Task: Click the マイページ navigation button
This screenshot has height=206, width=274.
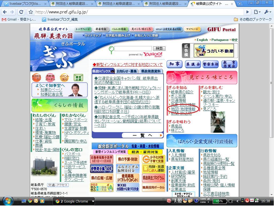Action: 192,29
